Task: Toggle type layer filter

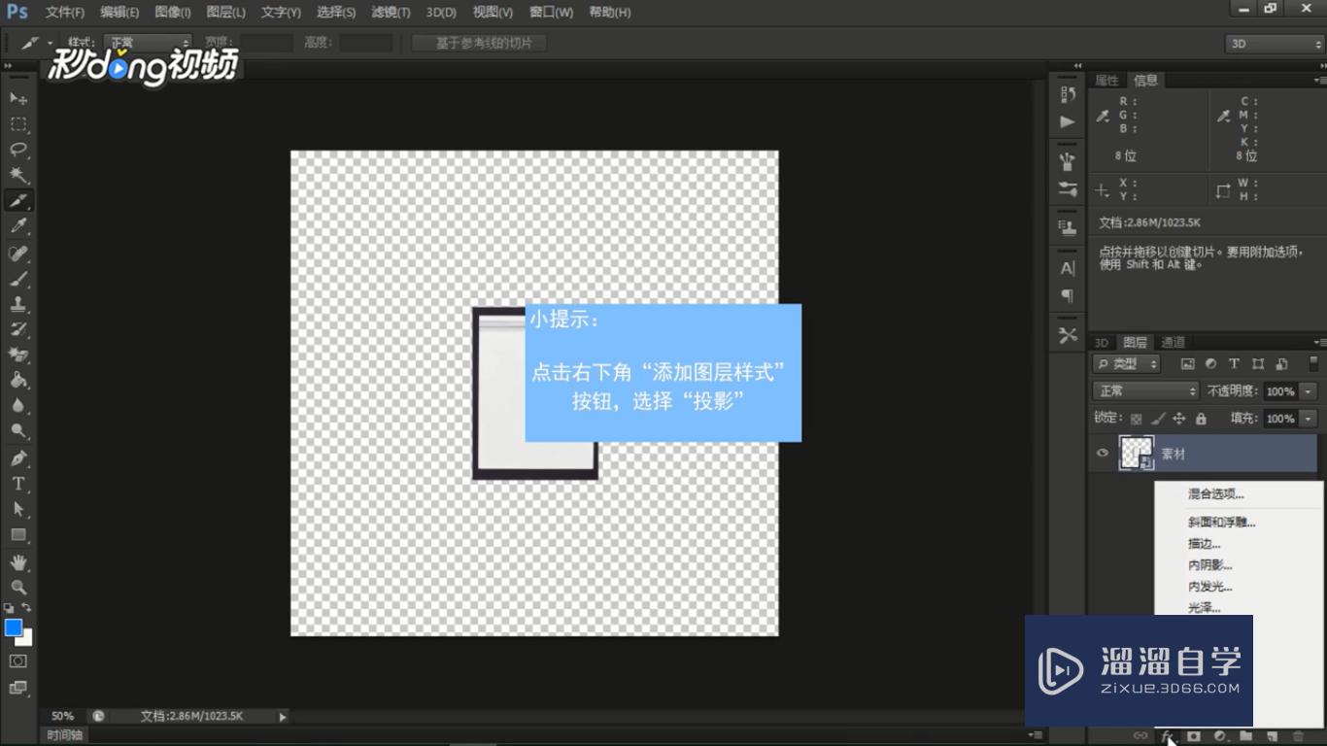Action: click(1234, 364)
